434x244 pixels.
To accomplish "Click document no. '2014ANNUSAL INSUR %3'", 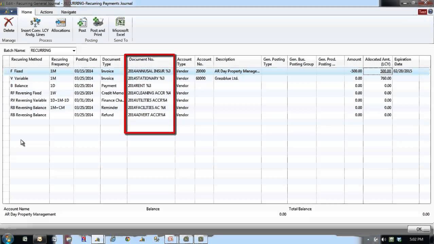I will (151, 71).
